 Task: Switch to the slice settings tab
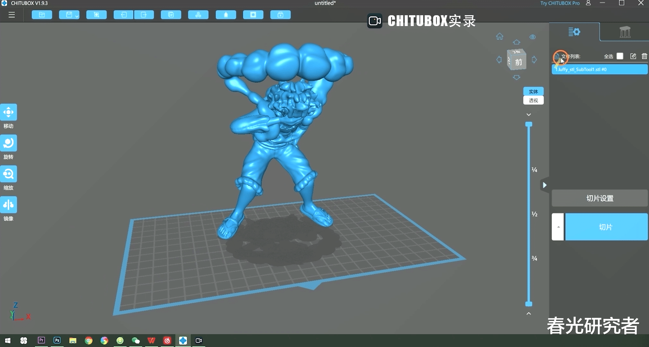pos(574,32)
